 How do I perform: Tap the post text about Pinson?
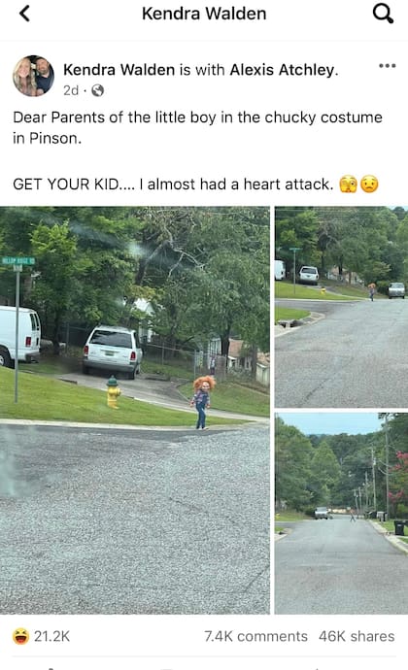pos(197,127)
